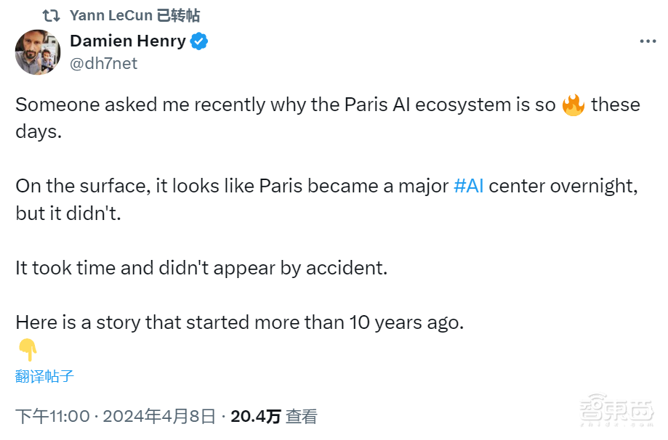Open the #AI hashtag page
Viewport: 668px width, 440px height.
[x=469, y=185]
